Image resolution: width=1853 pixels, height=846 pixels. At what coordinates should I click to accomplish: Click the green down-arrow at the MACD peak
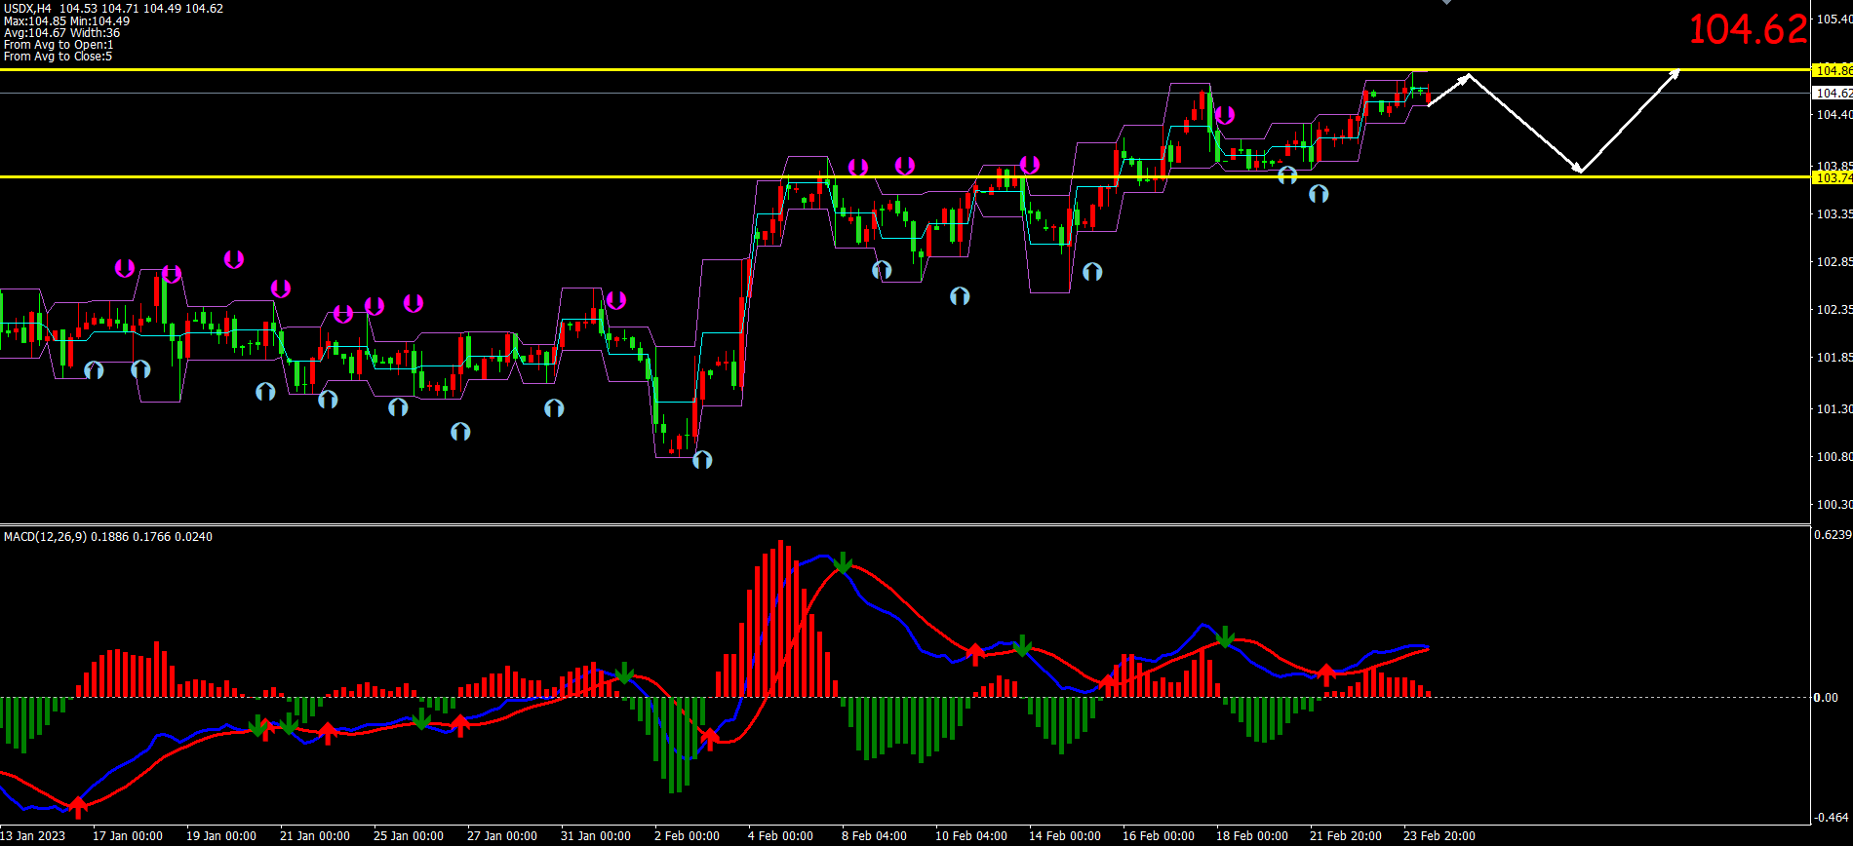coord(844,563)
